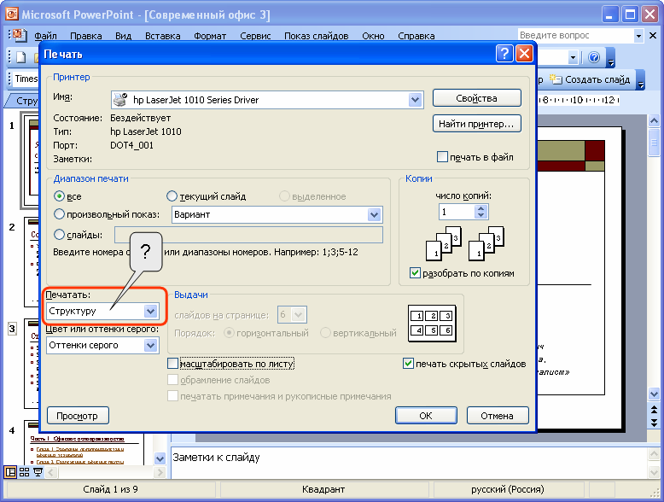The image size is (664, 502).
Task: Click the Отмена button
Action: coord(498,416)
